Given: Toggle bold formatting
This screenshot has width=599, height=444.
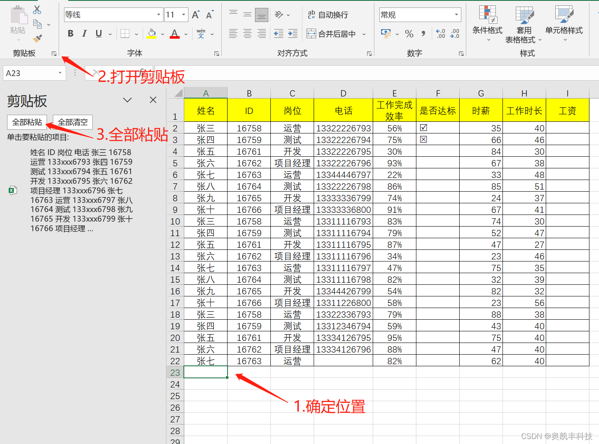Looking at the screenshot, I should [x=70, y=34].
